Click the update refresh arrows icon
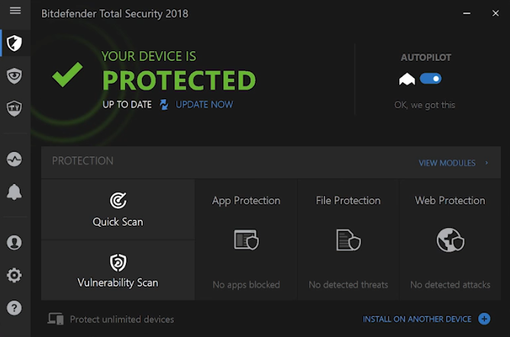The height and width of the screenshot is (337, 510). [x=163, y=104]
